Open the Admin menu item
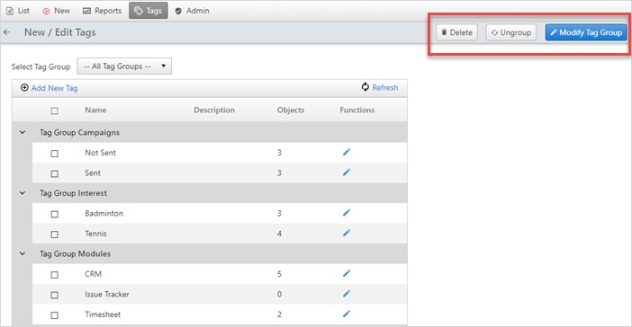Screen dimensions: 632x327 coord(192,11)
